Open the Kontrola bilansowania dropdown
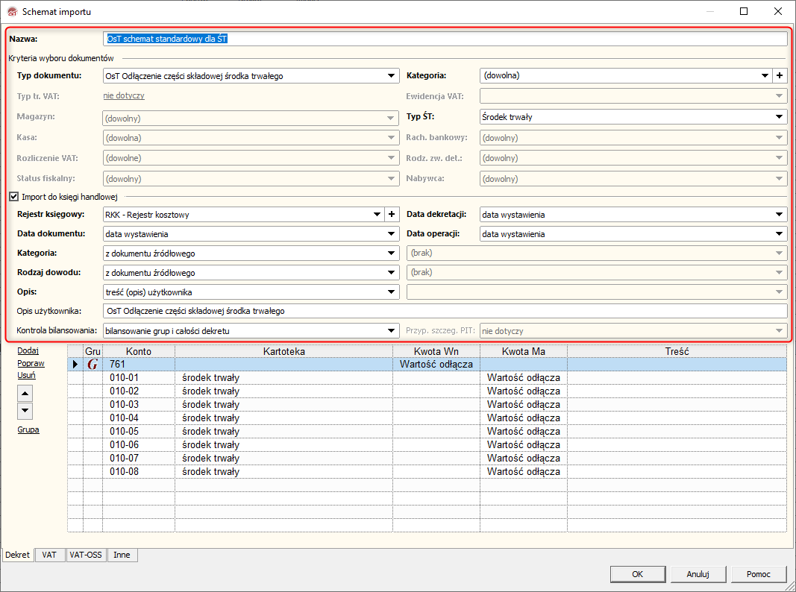 point(392,330)
